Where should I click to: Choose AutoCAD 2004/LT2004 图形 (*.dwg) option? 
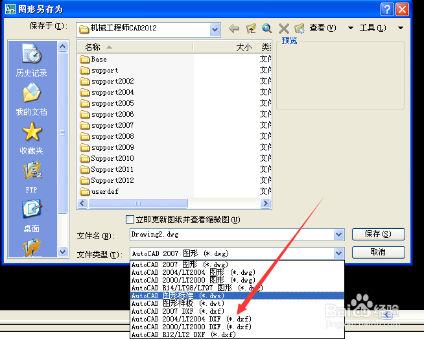237,272
